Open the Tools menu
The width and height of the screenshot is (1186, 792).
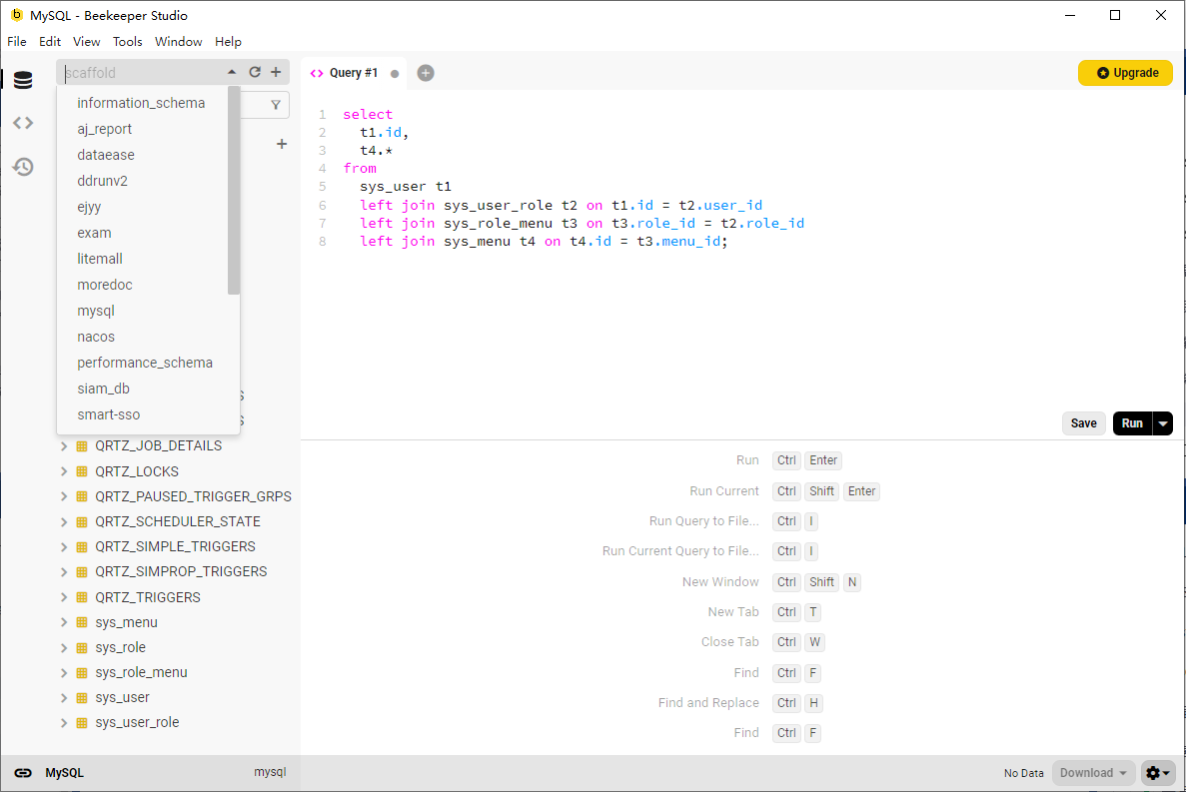point(127,41)
